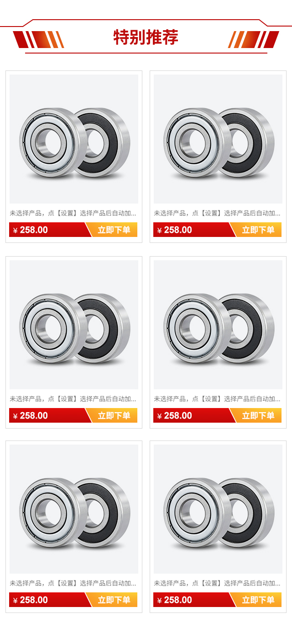Screen dimensions: 292x634
Task: Click 立即下单 on the first product card
Action: pyautogui.click(x=114, y=230)
